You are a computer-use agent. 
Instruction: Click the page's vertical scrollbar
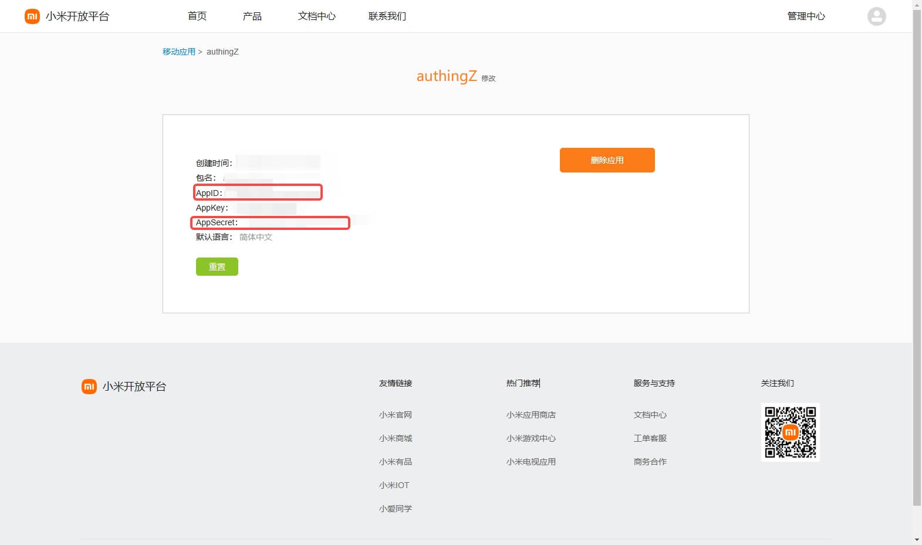[917, 258]
